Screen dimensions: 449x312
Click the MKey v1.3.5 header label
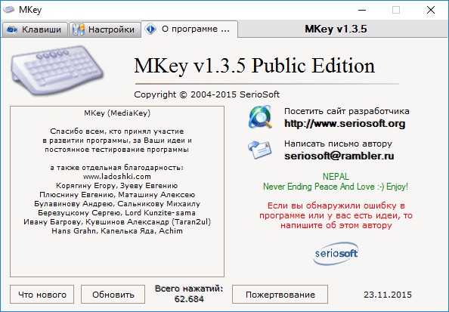[336, 29]
